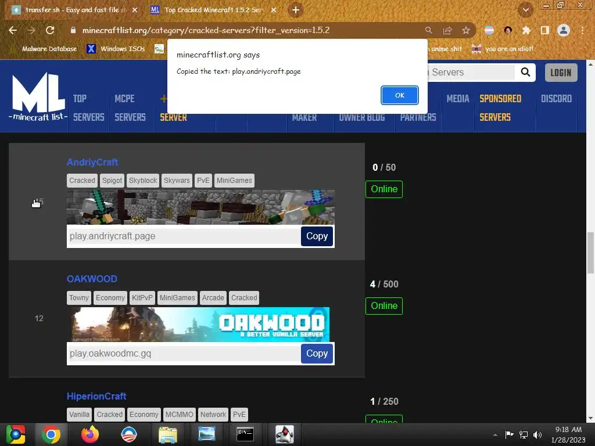This screenshot has width=595, height=446.
Task: Click Economy tag under OAKWOOD
Action: tap(110, 298)
